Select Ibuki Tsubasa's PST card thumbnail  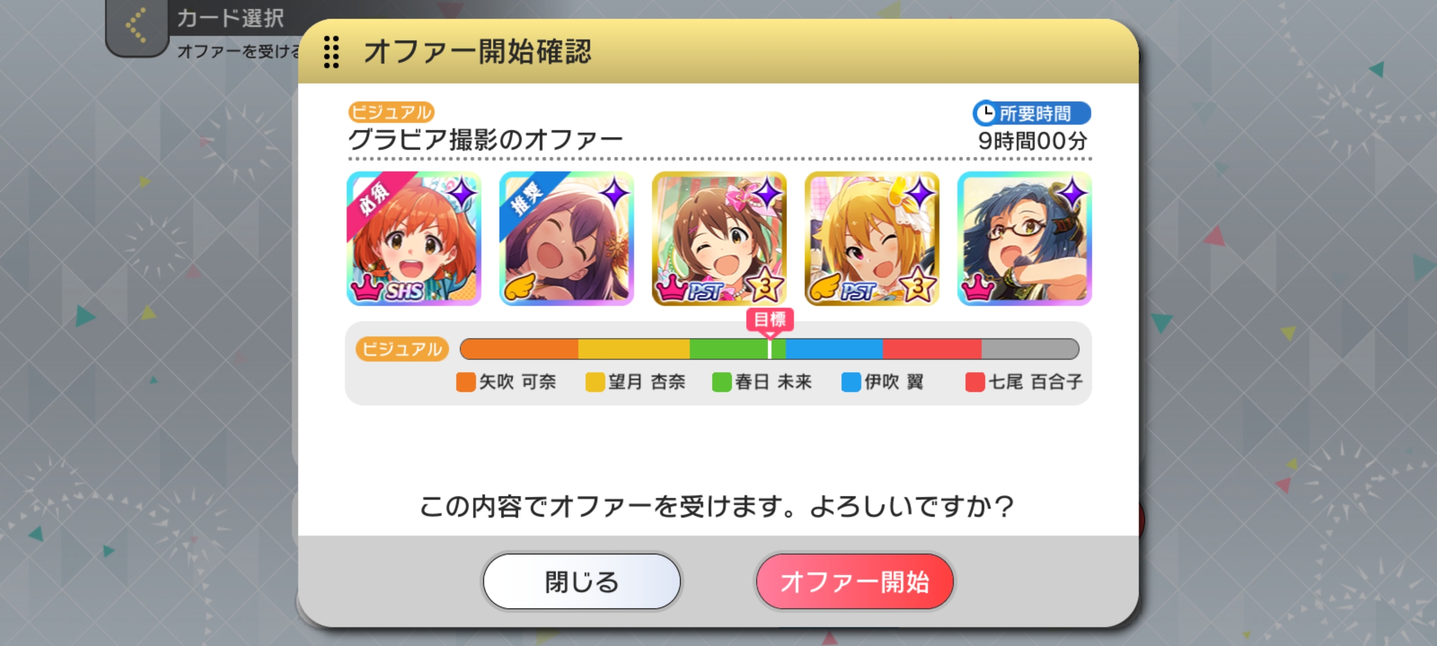pyautogui.click(x=872, y=239)
